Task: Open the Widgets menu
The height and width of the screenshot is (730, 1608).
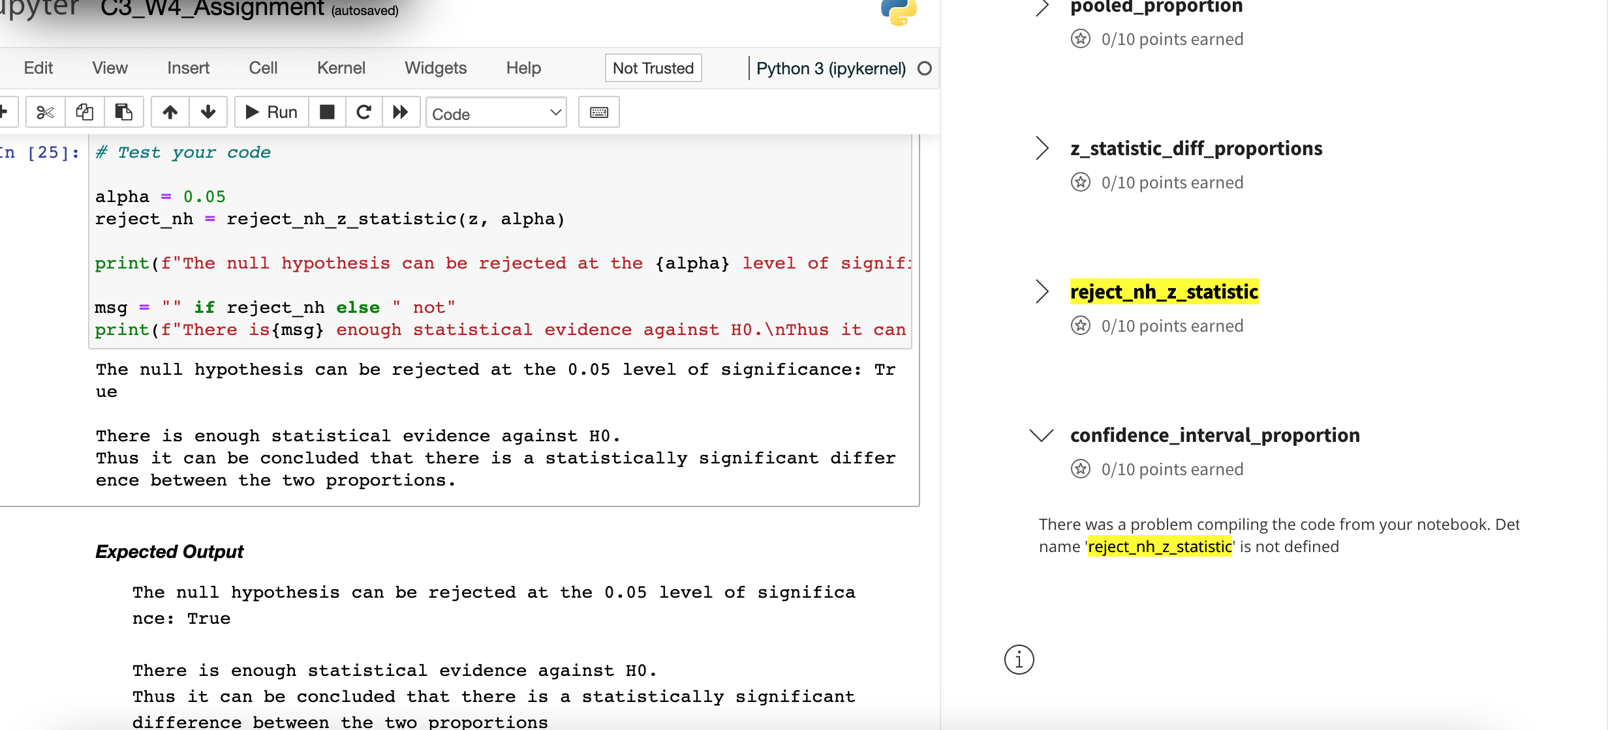Action: pos(435,68)
